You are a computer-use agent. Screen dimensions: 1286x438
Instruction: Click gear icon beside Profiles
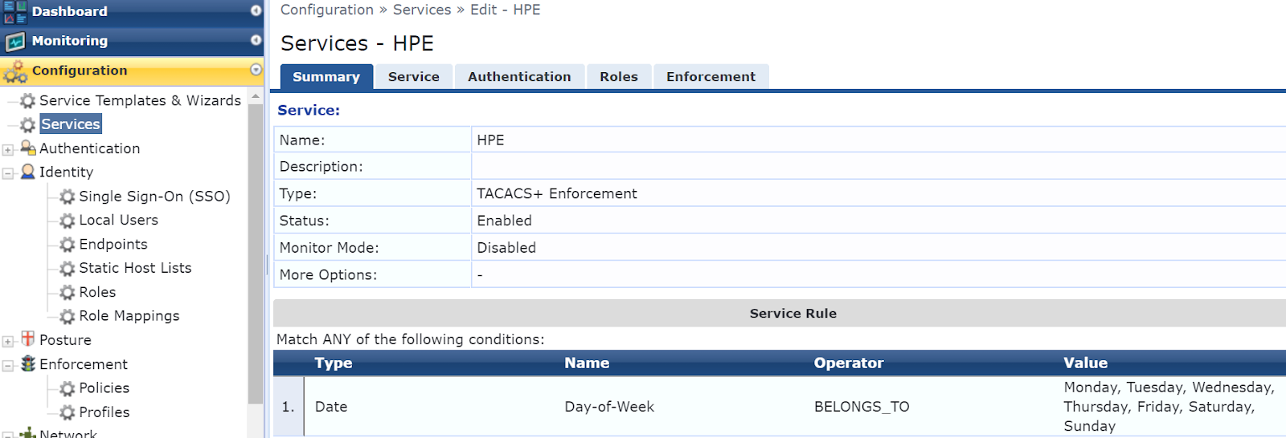68,413
